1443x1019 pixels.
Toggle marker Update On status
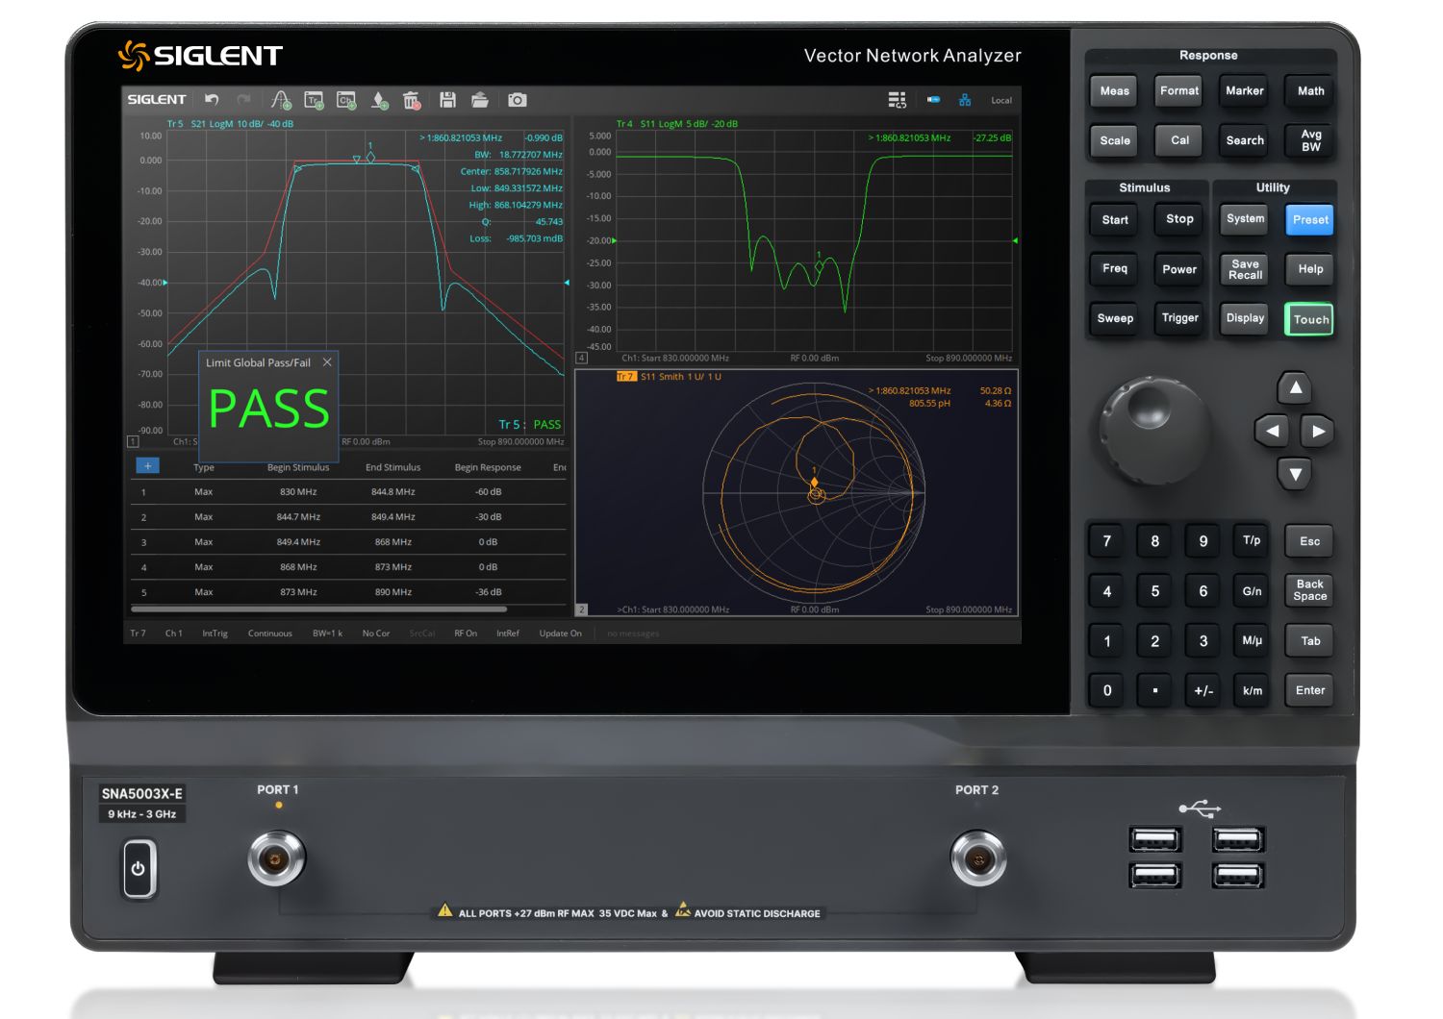click(x=560, y=633)
